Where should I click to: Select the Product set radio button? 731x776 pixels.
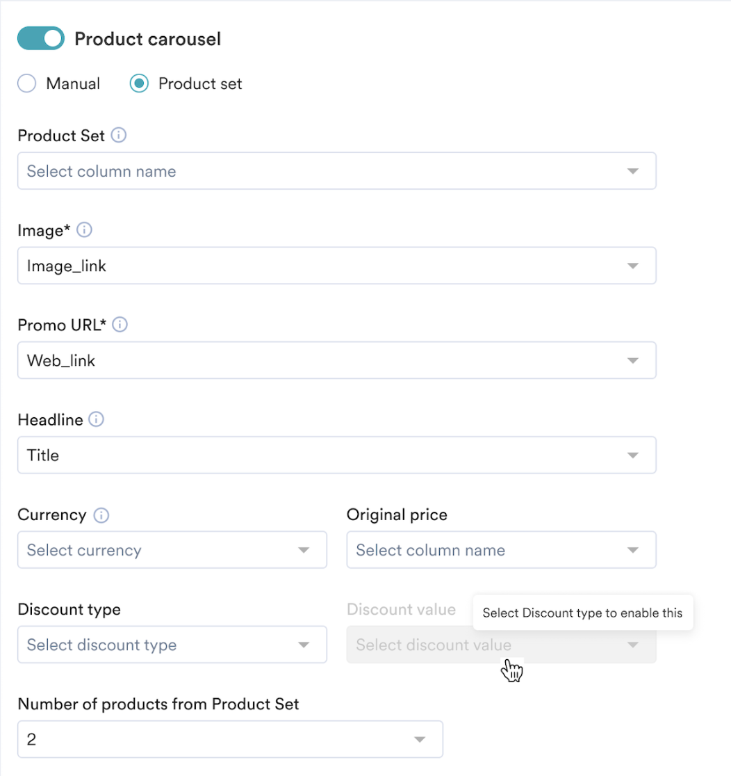click(138, 83)
